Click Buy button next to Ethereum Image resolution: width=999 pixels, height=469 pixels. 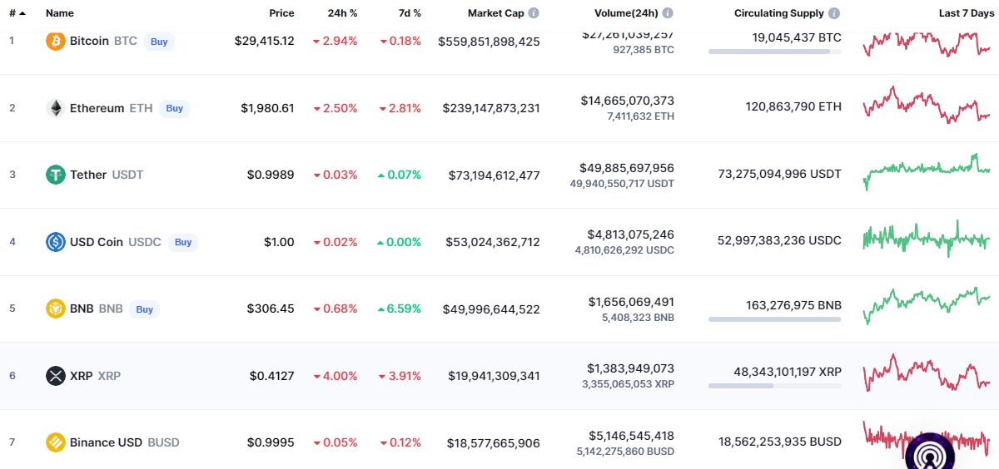click(174, 108)
